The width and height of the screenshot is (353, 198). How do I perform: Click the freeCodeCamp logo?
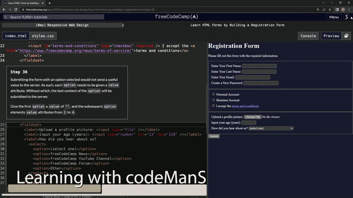(176, 17)
